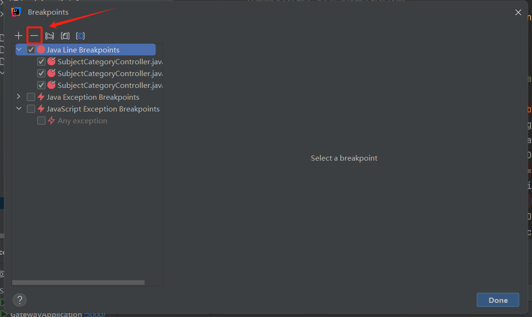Click GatewayApplication in the background IDE window

click(46, 314)
